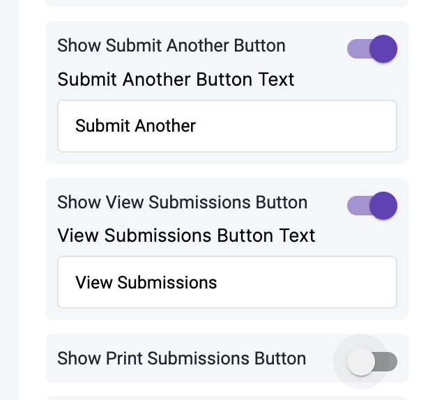The image size is (428, 400).
Task: Disable the Show View Submissions Button toggle
Action: coord(372,206)
